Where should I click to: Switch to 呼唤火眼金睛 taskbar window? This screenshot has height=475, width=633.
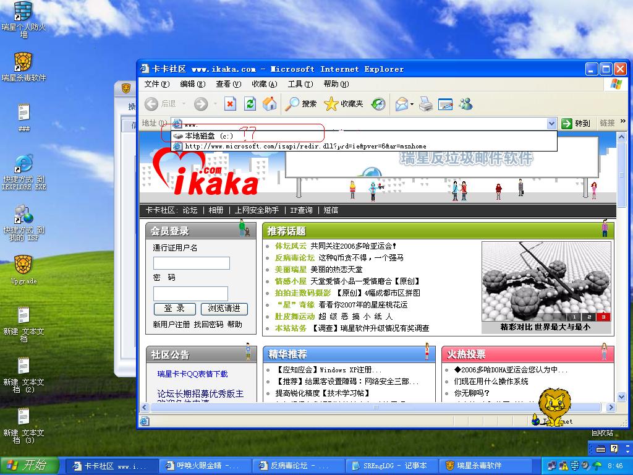pyautogui.click(x=205, y=466)
